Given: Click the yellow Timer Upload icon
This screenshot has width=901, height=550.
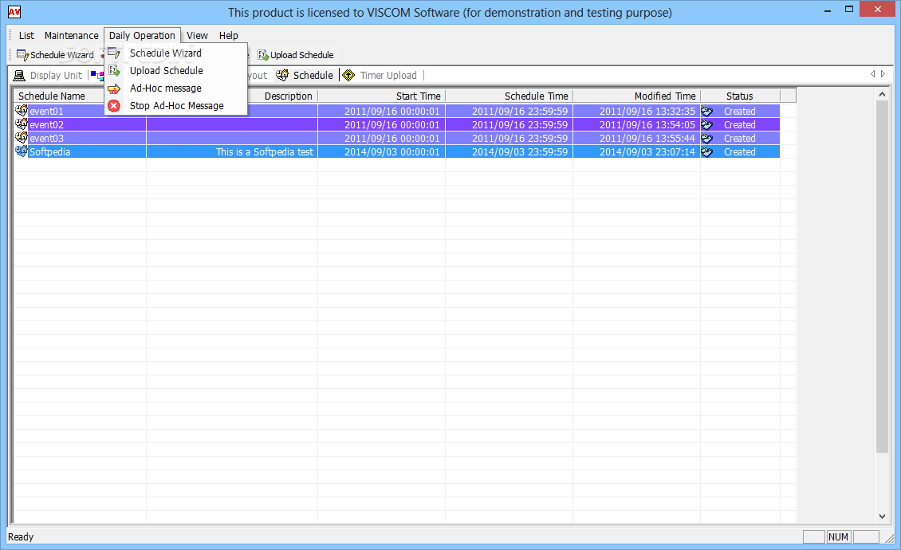Looking at the screenshot, I should click(x=348, y=75).
